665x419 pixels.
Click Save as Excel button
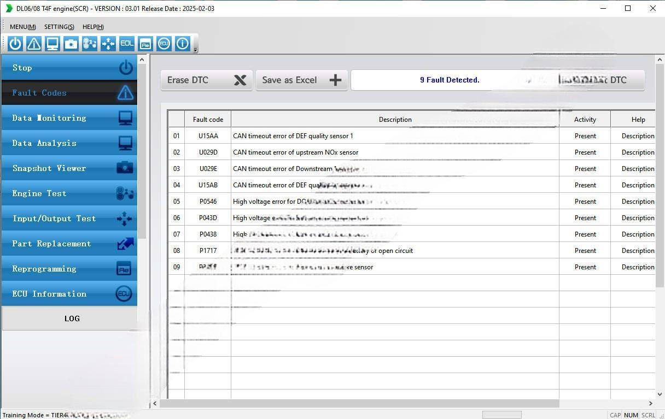(x=301, y=80)
